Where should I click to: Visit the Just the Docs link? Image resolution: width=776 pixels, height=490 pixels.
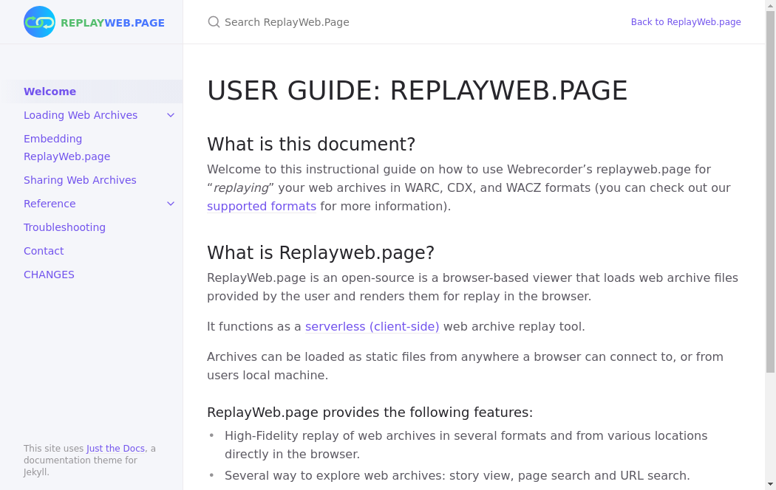[115, 449]
